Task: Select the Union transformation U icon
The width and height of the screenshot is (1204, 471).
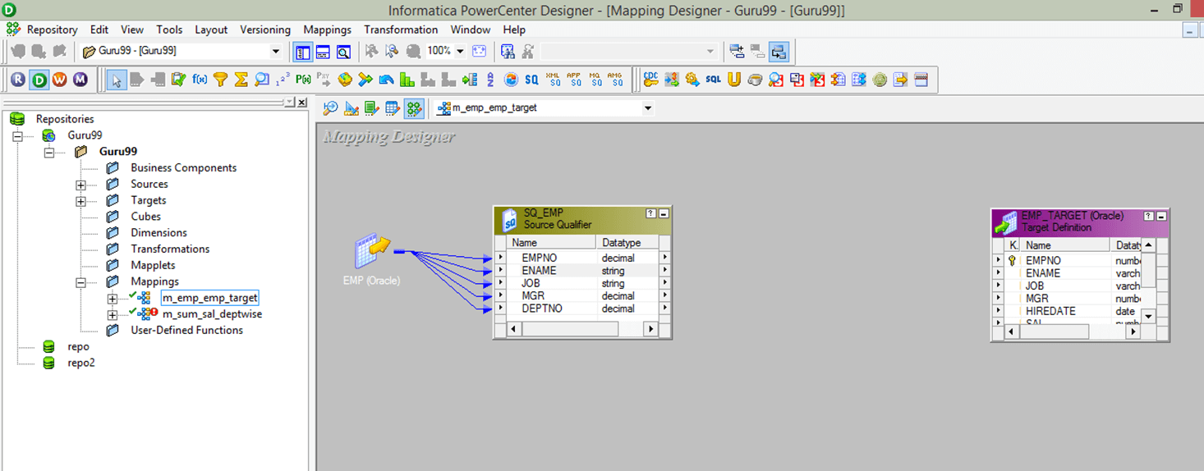Action: coord(733,80)
